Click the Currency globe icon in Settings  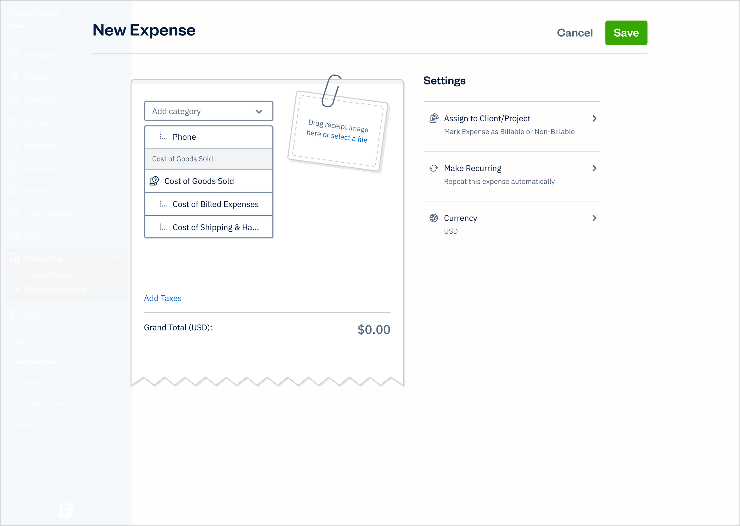434,218
